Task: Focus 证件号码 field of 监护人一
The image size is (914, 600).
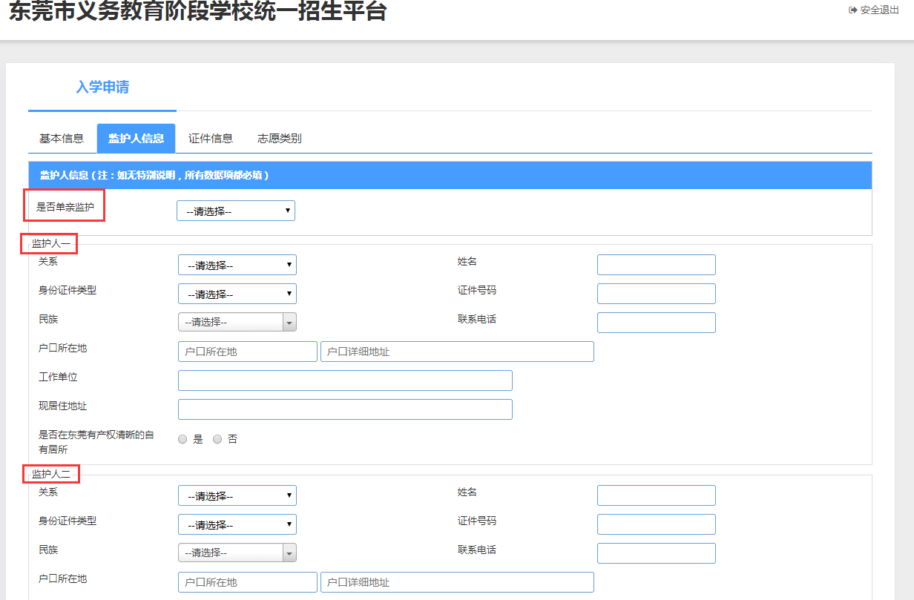Action: click(x=657, y=294)
